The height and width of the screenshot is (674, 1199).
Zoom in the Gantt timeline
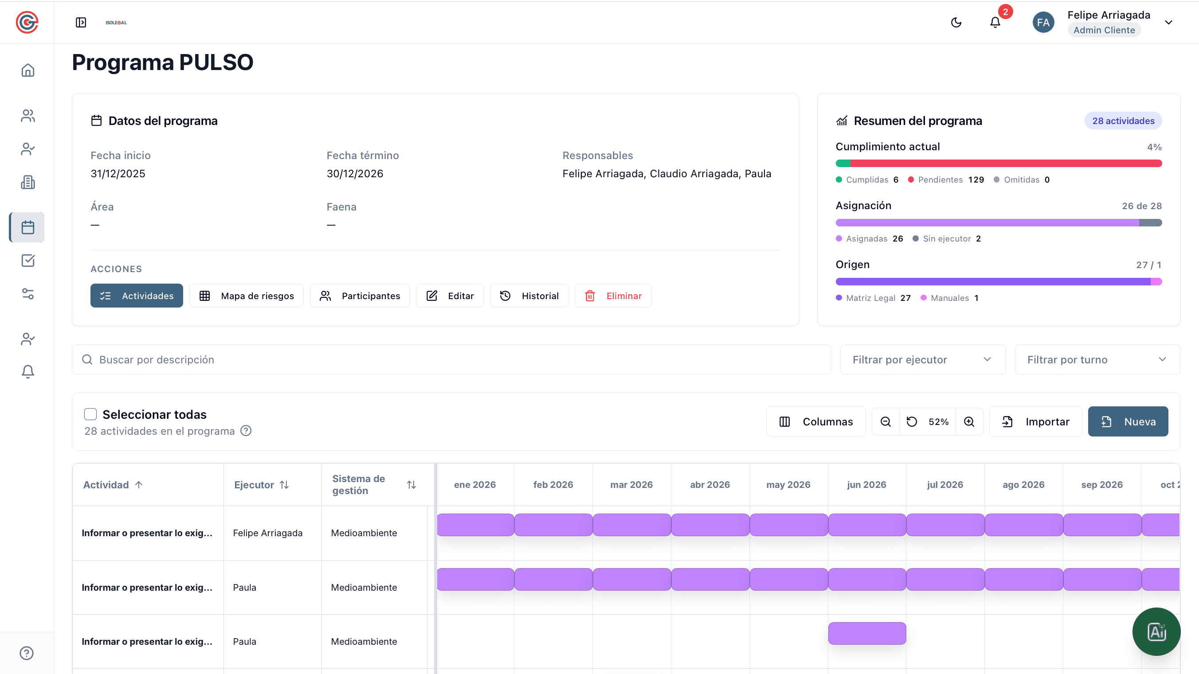click(x=969, y=421)
